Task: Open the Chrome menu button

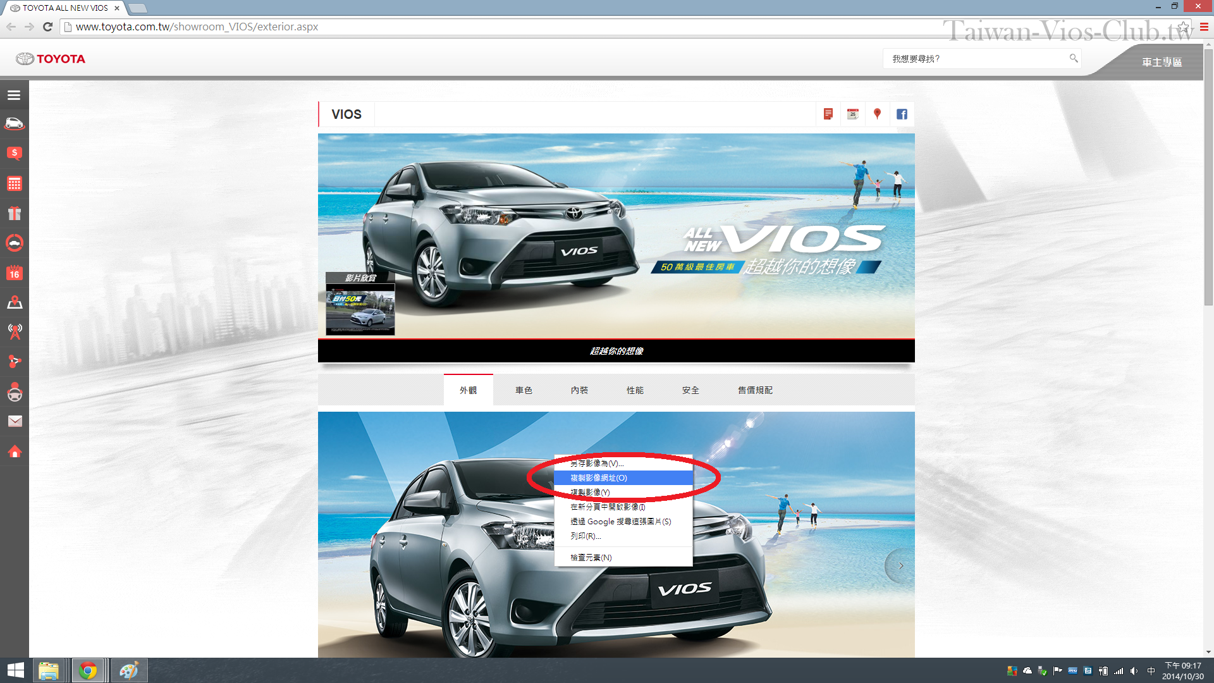Action: click(x=1204, y=27)
